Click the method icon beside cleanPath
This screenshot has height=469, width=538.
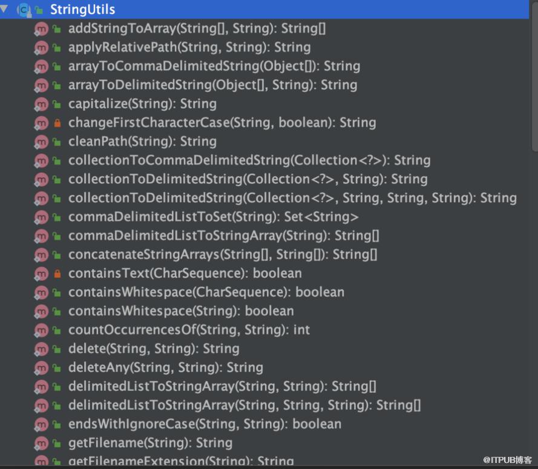[x=41, y=142]
